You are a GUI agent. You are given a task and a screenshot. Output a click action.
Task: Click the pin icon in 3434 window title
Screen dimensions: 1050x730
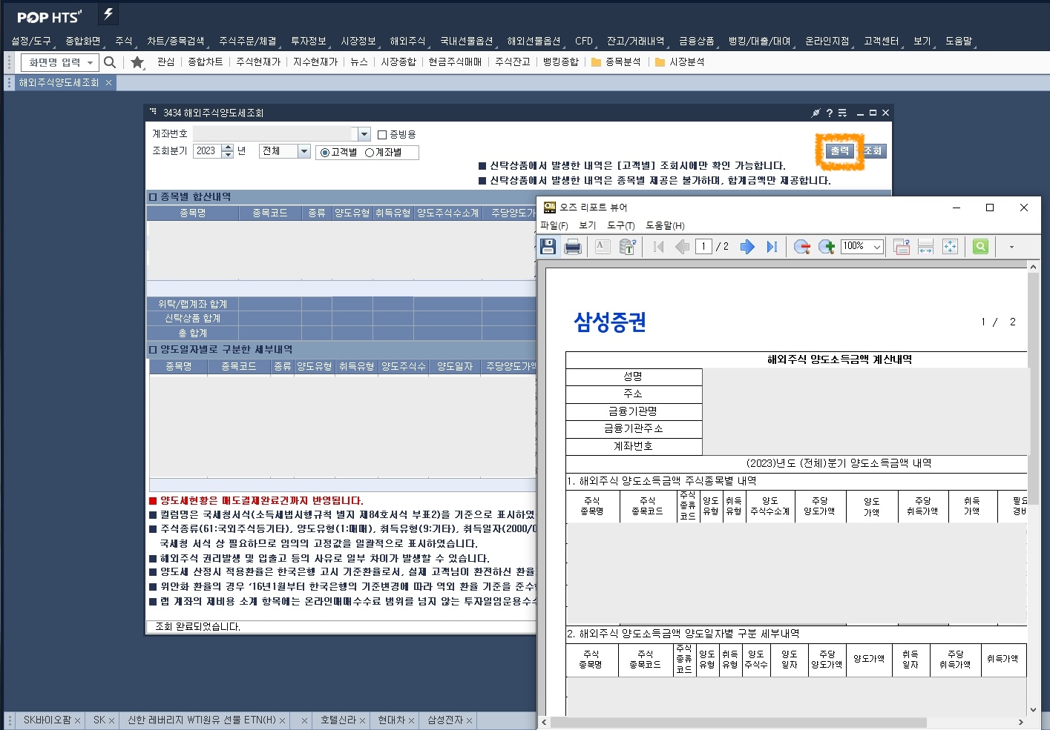[x=816, y=113]
